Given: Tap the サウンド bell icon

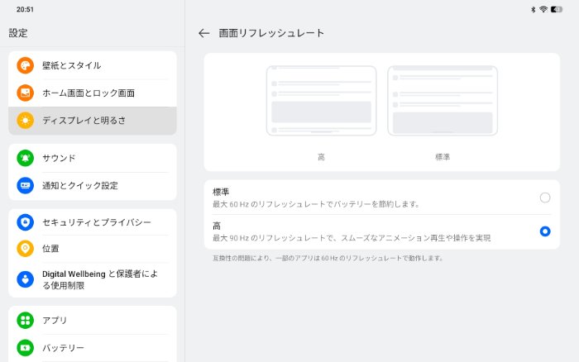Looking at the screenshot, I should (x=26, y=158).
